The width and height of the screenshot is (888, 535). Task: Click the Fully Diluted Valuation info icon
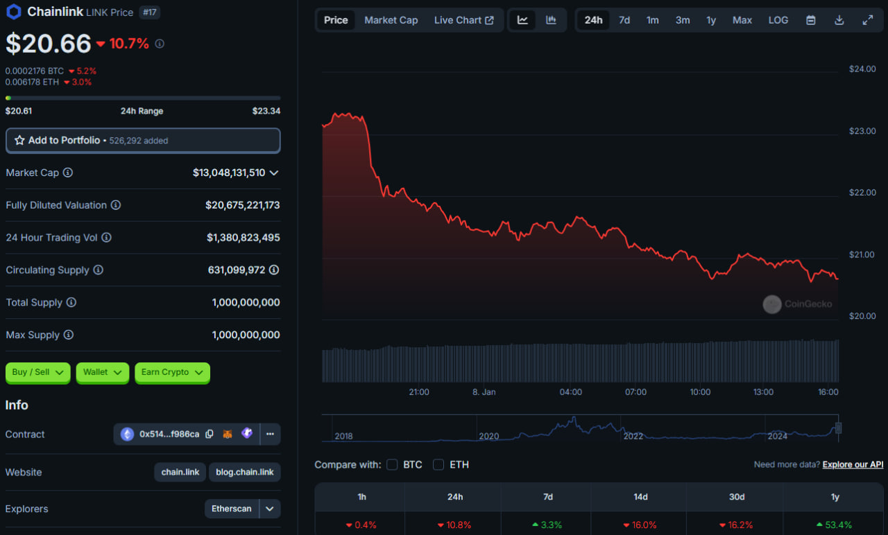116,205
